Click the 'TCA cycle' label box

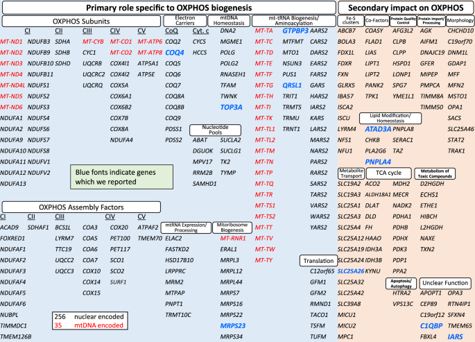(x=388, y=173)
